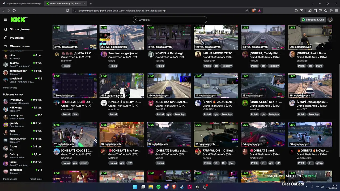Click the cs2 tag under M4lazar stream
Viewport: 340px width, 191px height.
point(130,163)
